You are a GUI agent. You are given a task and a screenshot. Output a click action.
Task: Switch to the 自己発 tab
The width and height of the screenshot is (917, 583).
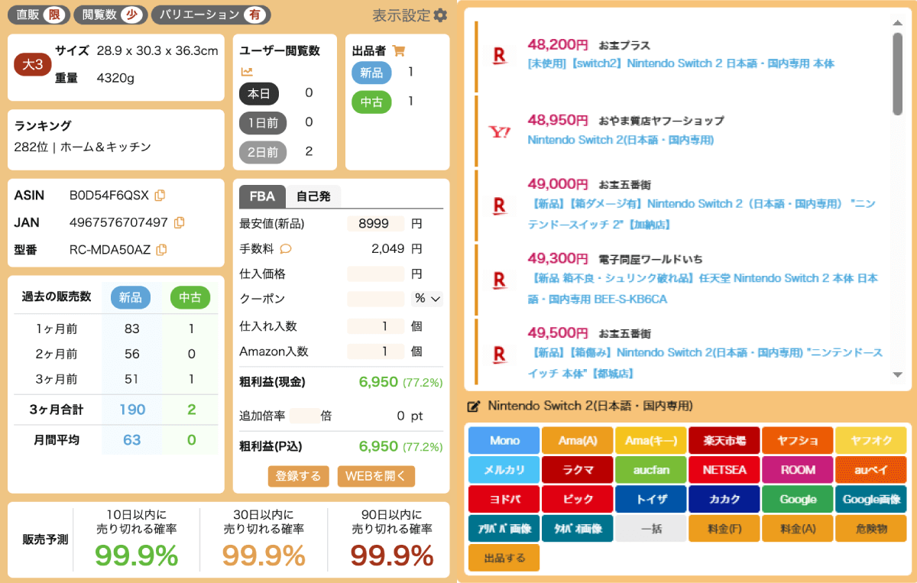313,196
